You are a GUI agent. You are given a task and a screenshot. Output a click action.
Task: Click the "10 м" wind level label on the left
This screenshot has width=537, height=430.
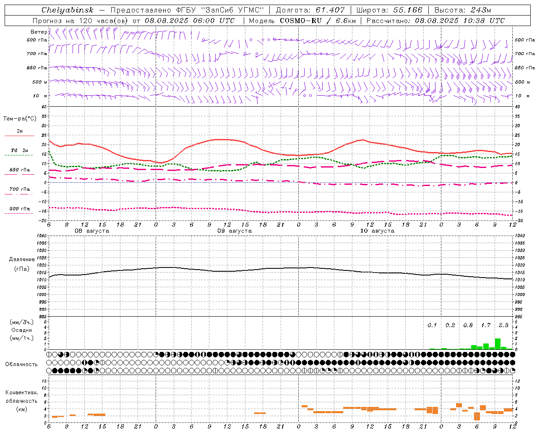tap(40, 96)
